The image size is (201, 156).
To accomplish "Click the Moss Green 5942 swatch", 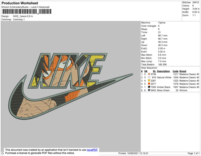I will point(149,90).
